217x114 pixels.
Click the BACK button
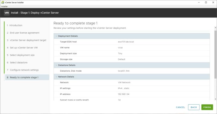coord(193,107)
